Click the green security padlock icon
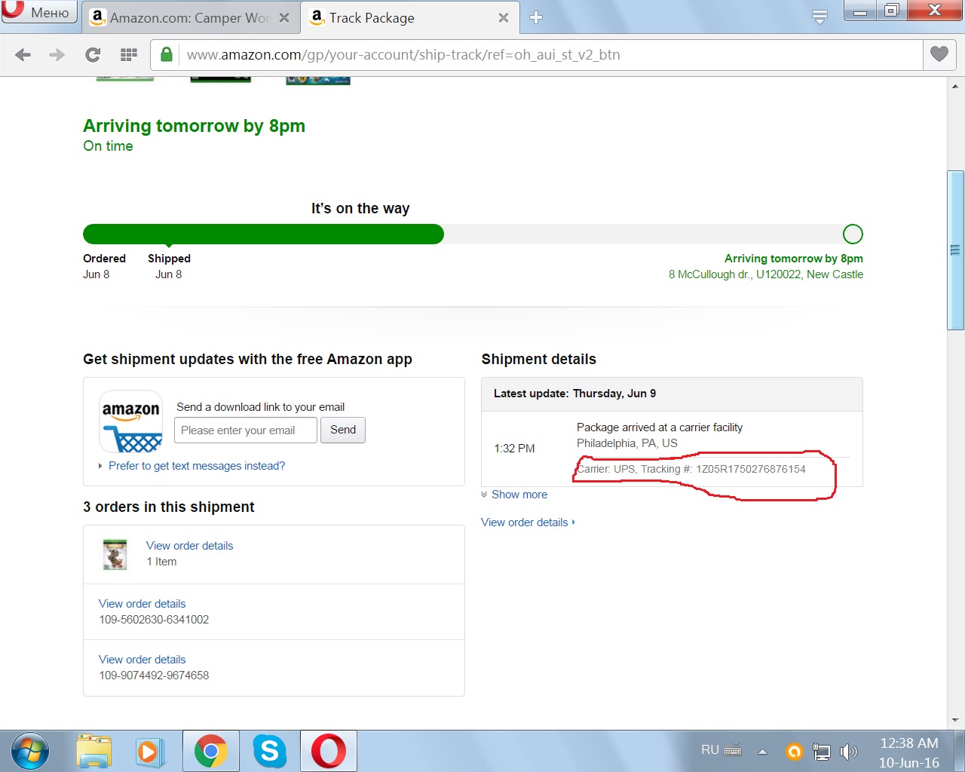The height and width of the screenshot is (772, 965). coord(167,54)
